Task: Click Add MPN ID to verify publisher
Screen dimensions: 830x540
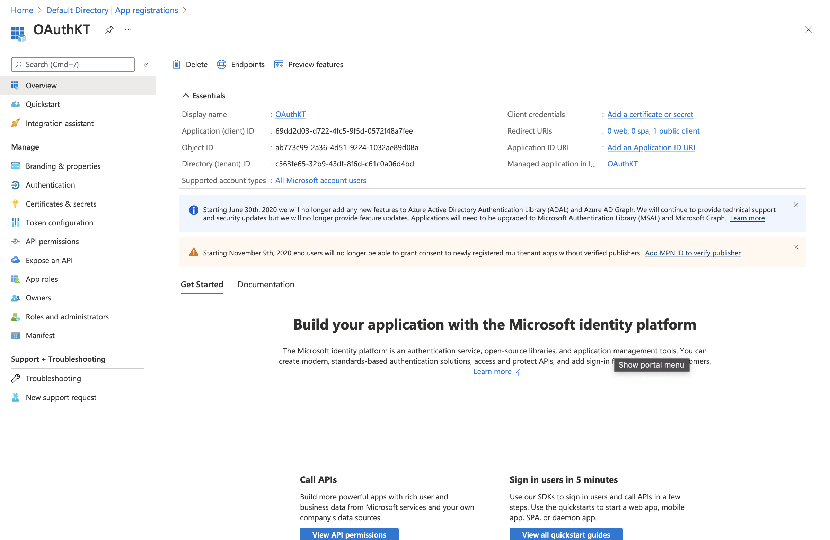Action: [692, 253]
